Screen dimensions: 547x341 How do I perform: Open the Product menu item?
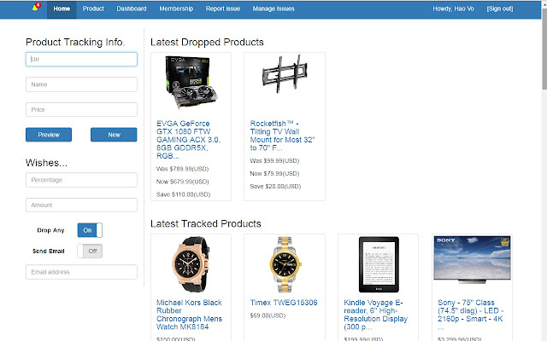(x=93, y=9)
